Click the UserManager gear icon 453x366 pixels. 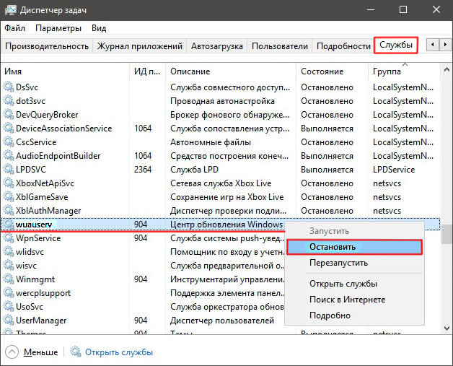pyautogui.click(x=9, y=320)
